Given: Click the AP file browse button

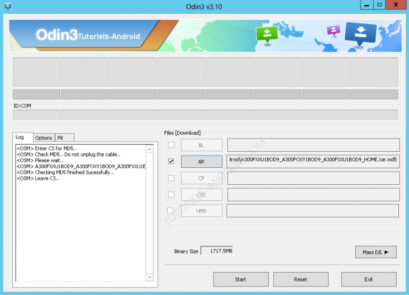Looking at the screenshot, I should [202, 161].
